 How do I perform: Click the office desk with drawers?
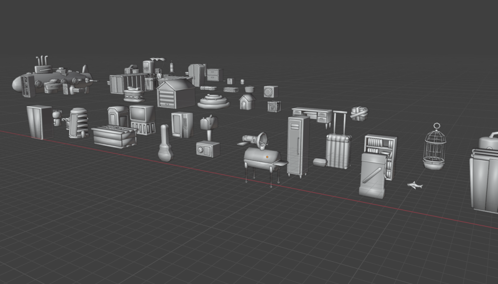point(312,115)
